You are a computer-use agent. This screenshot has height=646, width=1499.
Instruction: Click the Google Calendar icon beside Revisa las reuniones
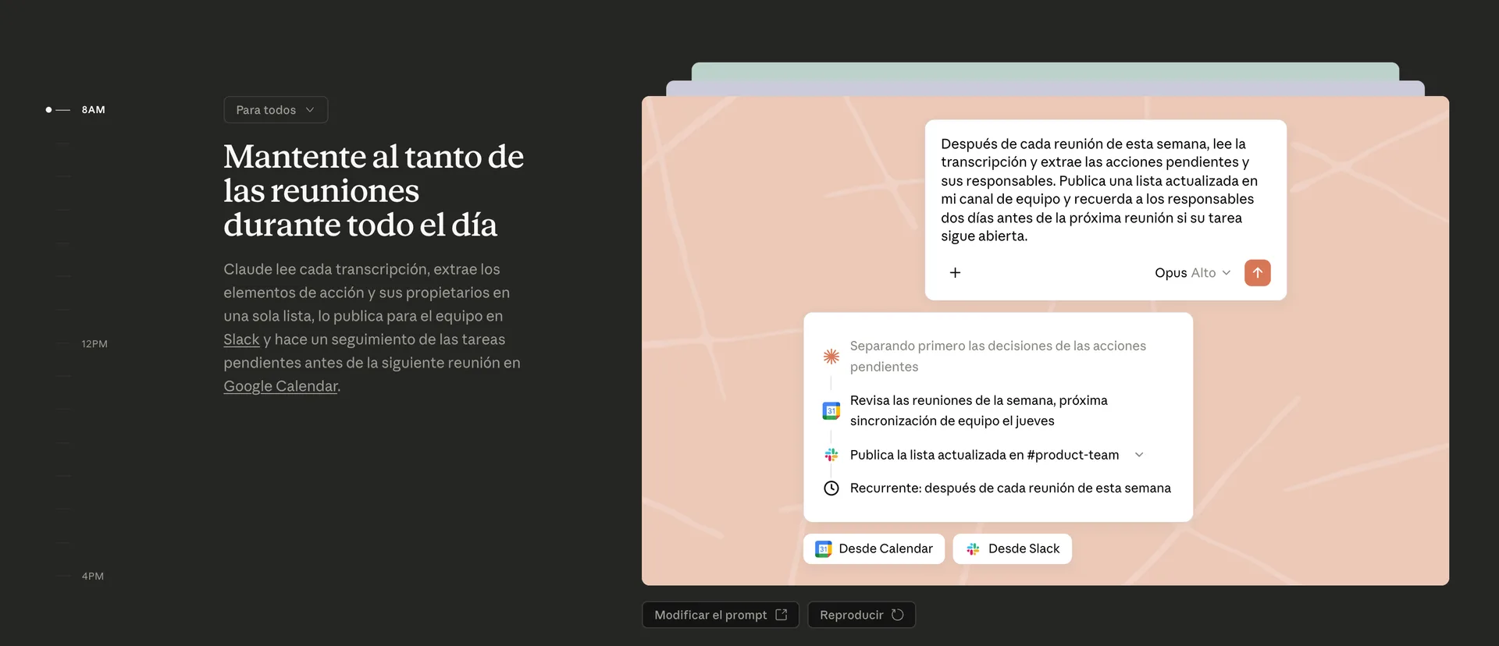pos(831,410)
